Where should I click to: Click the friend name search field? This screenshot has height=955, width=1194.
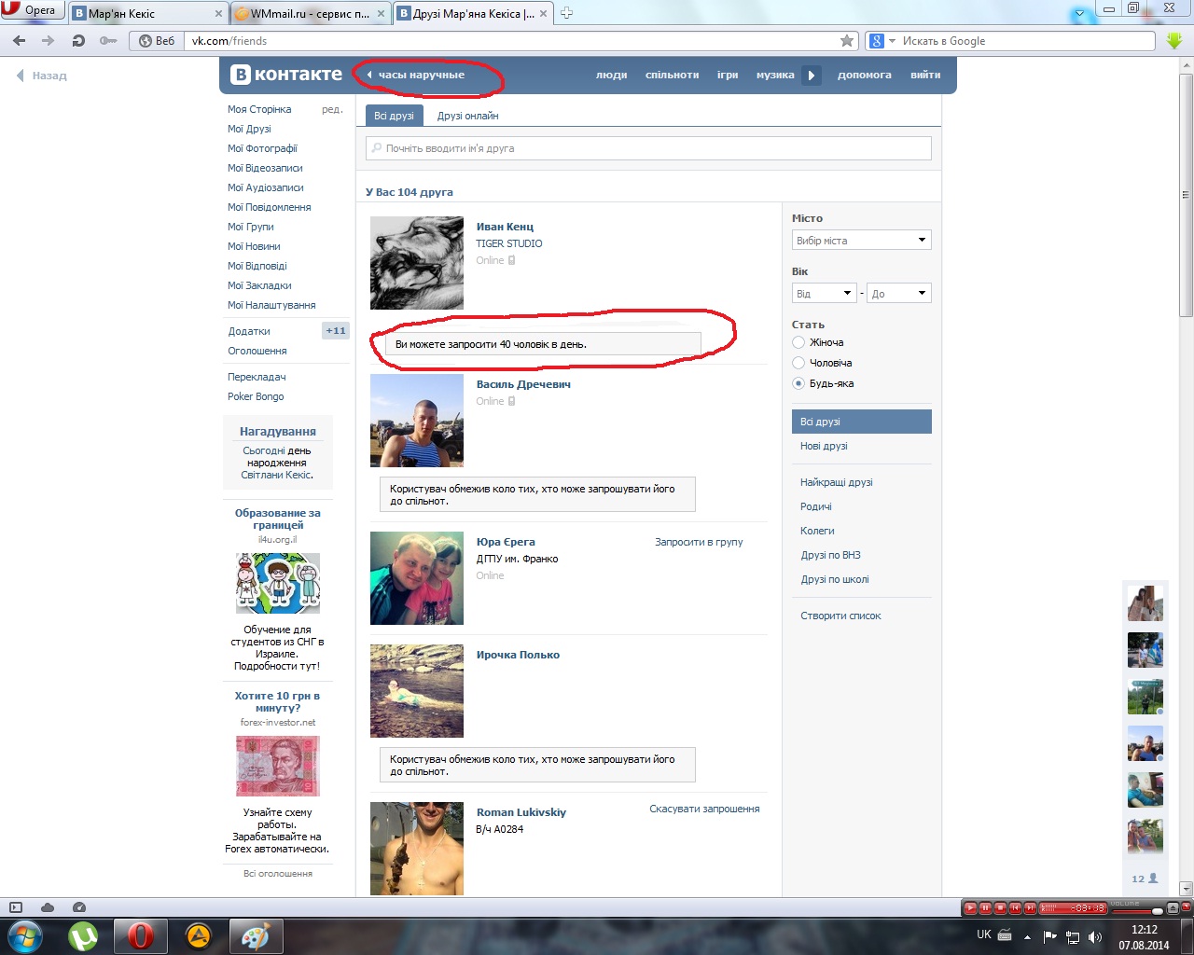[649, 148]
